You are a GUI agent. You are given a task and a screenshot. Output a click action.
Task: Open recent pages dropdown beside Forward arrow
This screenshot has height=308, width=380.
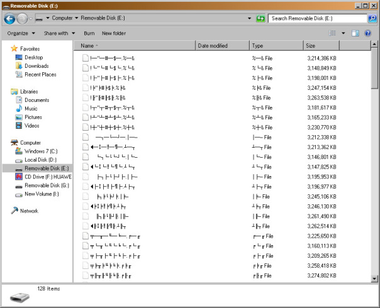point(31,18)
